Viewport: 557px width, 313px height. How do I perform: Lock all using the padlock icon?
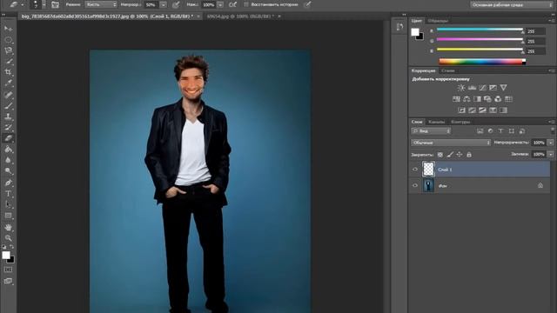click(x=469, y=155)
